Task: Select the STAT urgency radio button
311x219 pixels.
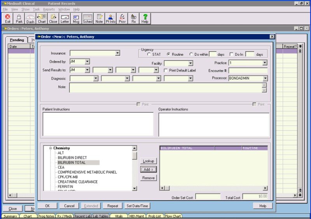Action: click(149, 55)
